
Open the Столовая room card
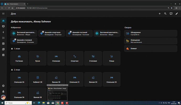coord(93,58)
